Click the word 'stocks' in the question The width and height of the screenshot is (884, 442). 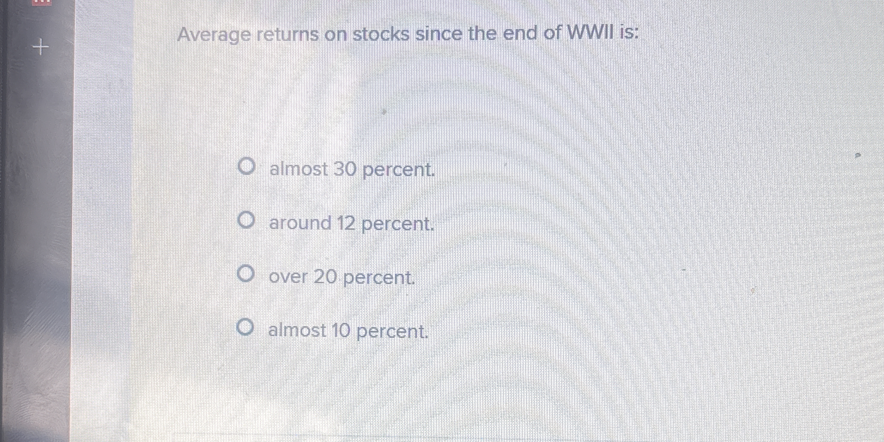coord(381,34)
